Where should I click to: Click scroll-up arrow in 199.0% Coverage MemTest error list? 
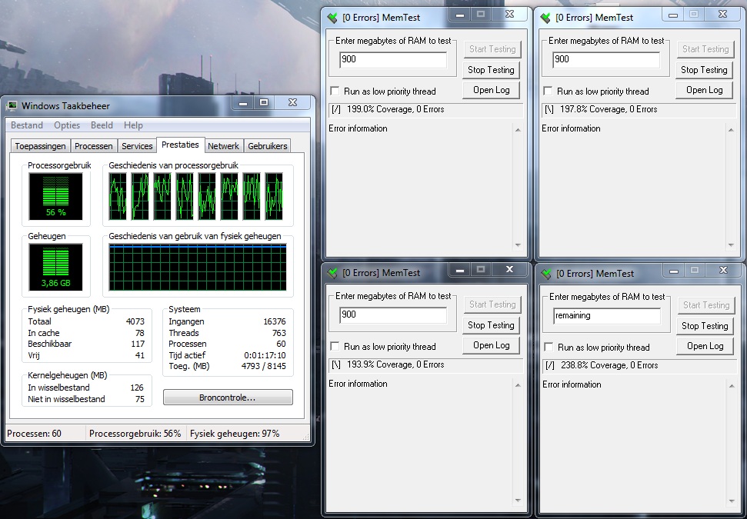coord(518,129)
